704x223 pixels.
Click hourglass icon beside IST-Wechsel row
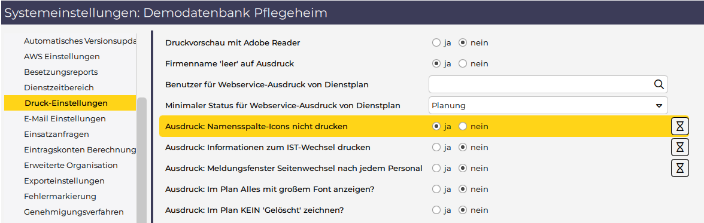[x=680, y=147]
